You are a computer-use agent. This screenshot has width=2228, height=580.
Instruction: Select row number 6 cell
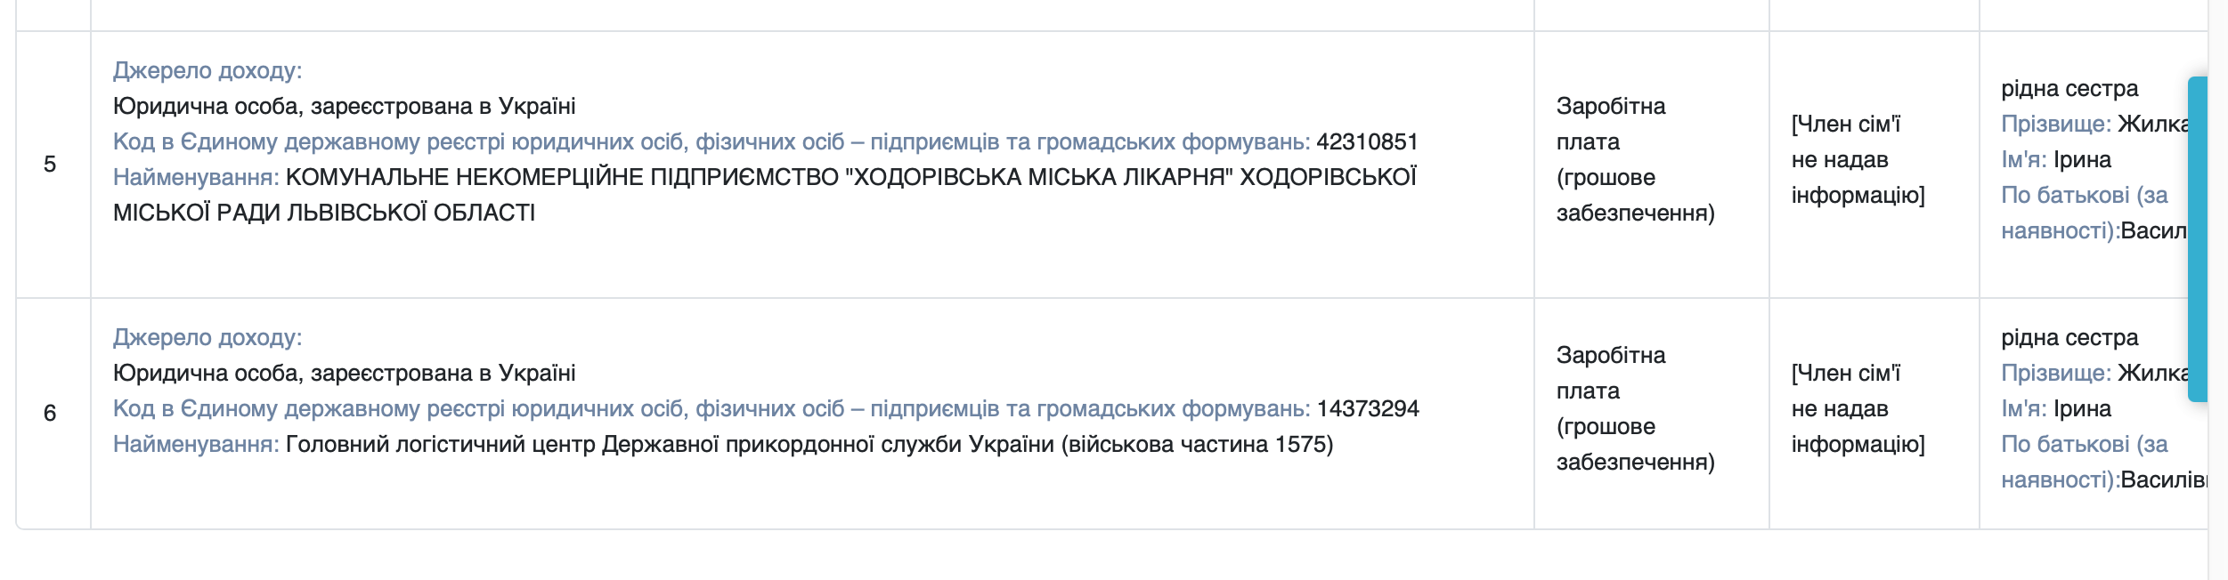click(51, 413)
